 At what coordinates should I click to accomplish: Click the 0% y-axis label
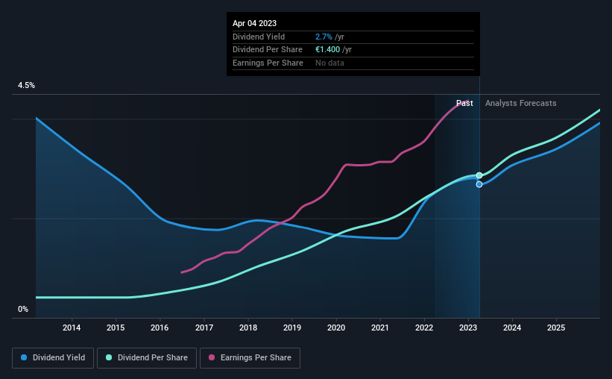[23, 309]
